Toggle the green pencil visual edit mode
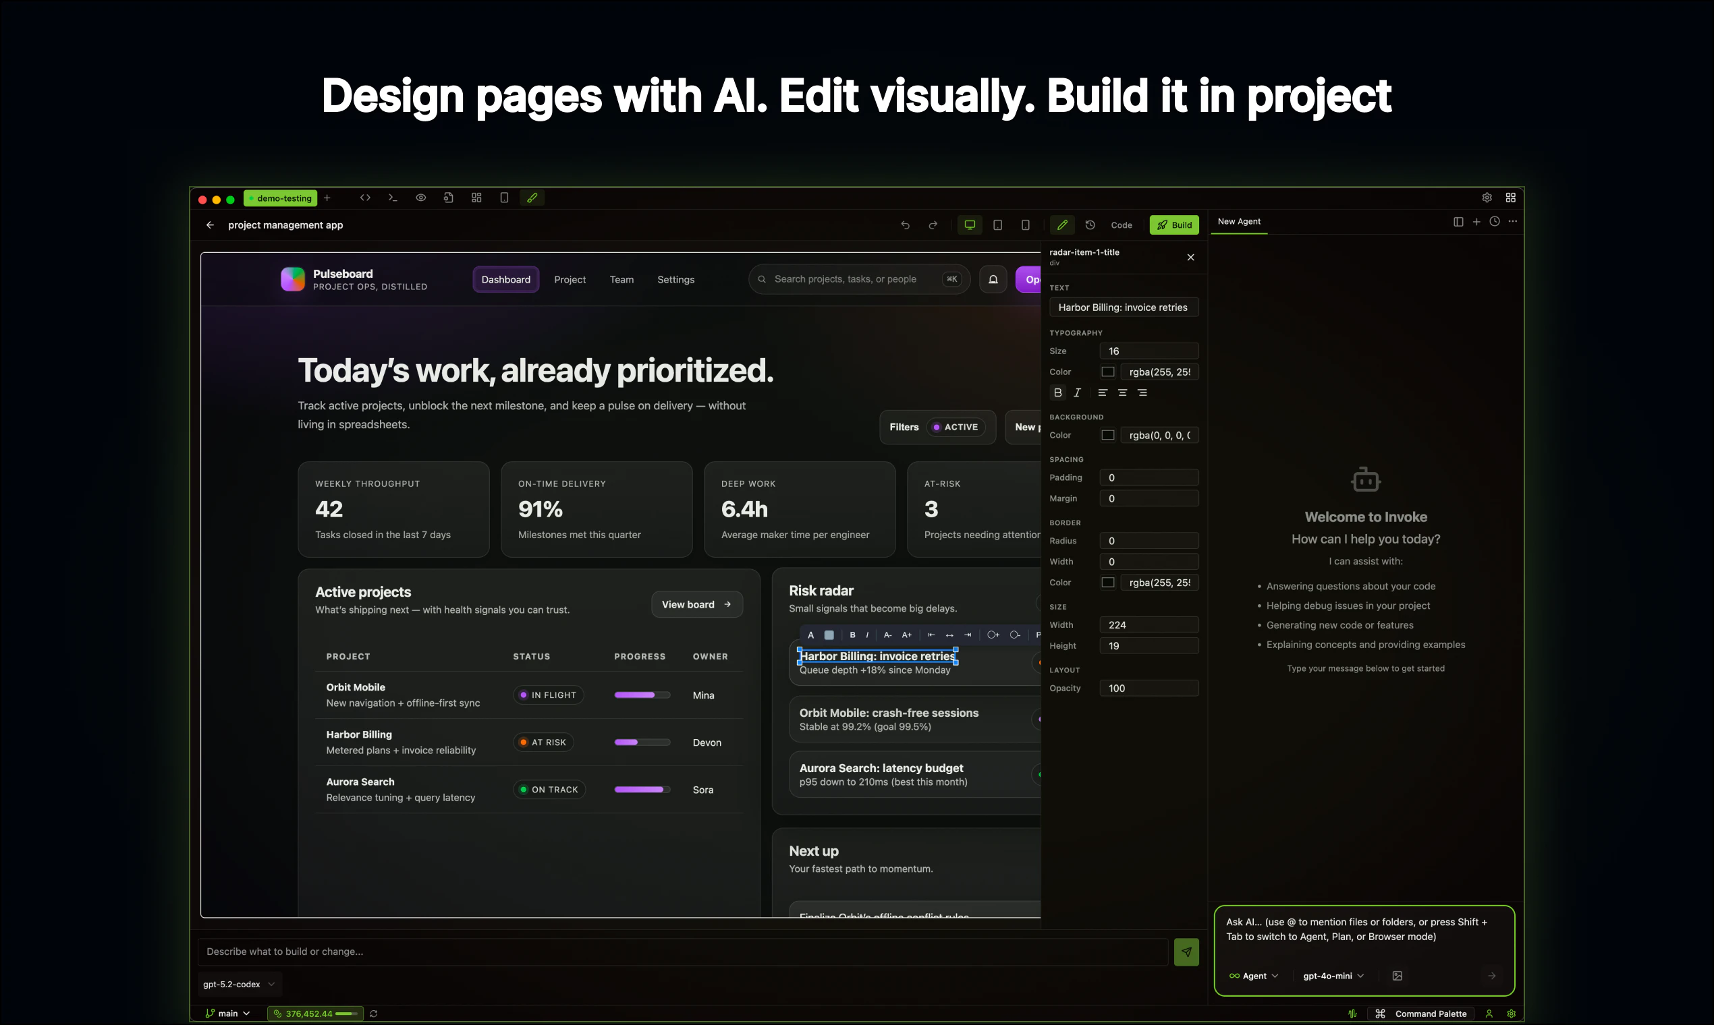The height and width of the screenshot is (1025, 1714). tap(1062, 225)
